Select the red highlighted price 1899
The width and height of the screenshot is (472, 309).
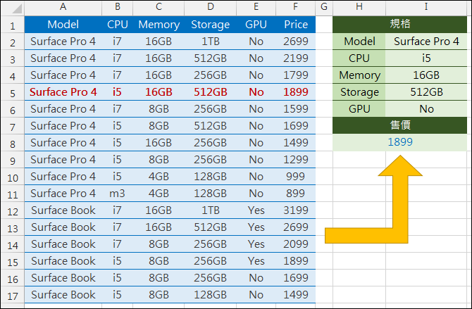pos(295,92)
